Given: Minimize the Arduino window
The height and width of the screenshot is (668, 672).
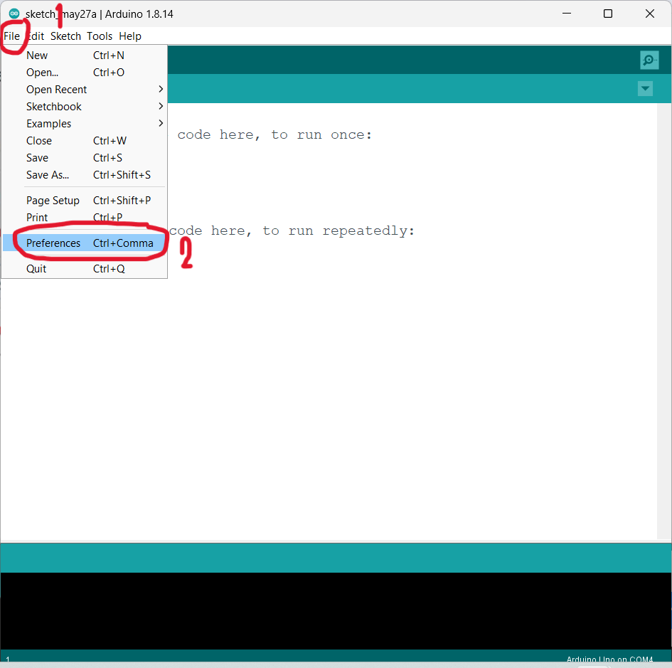Looking at the screenshot, I should pos(567,14).
